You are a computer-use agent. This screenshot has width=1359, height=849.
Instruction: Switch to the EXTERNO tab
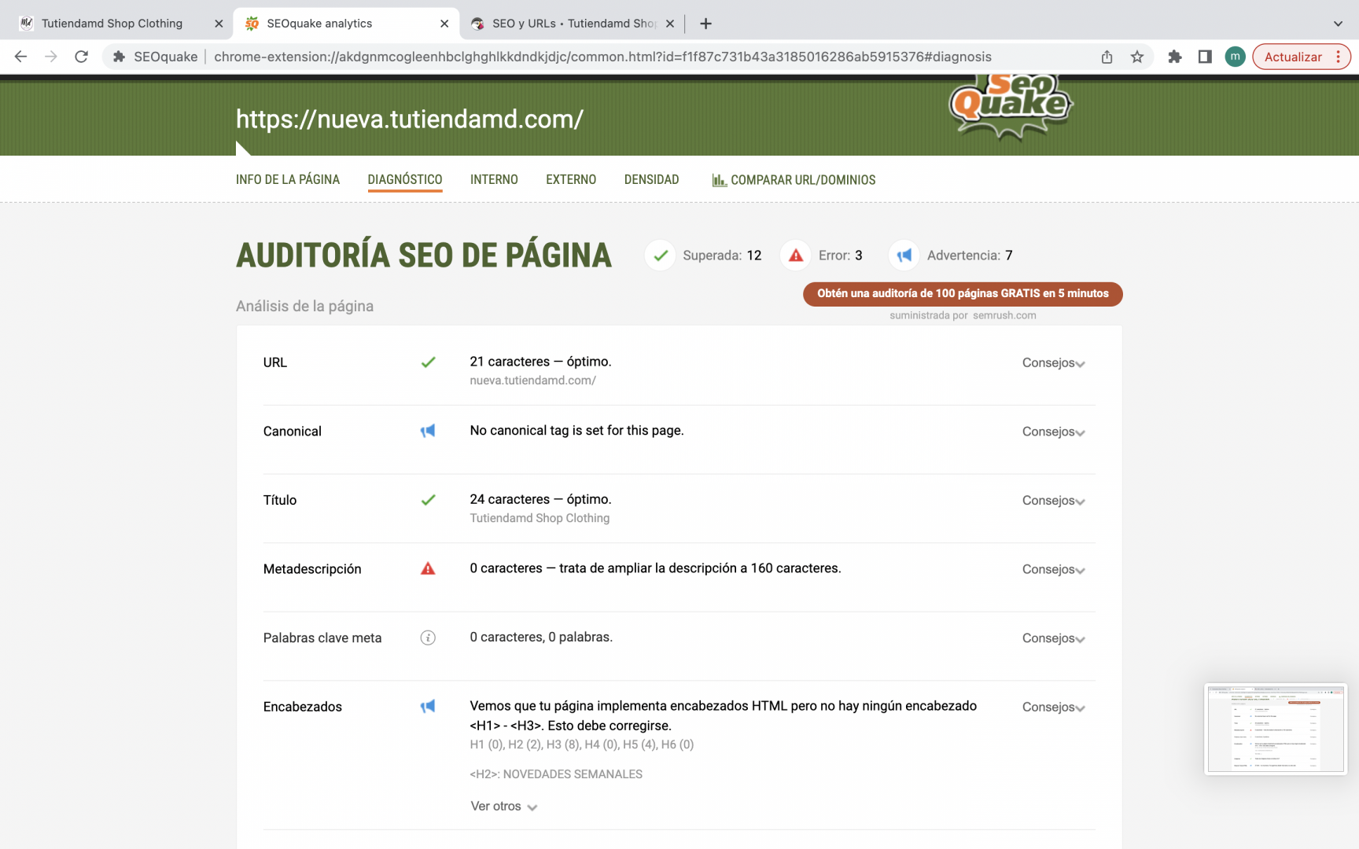(571, 180)
